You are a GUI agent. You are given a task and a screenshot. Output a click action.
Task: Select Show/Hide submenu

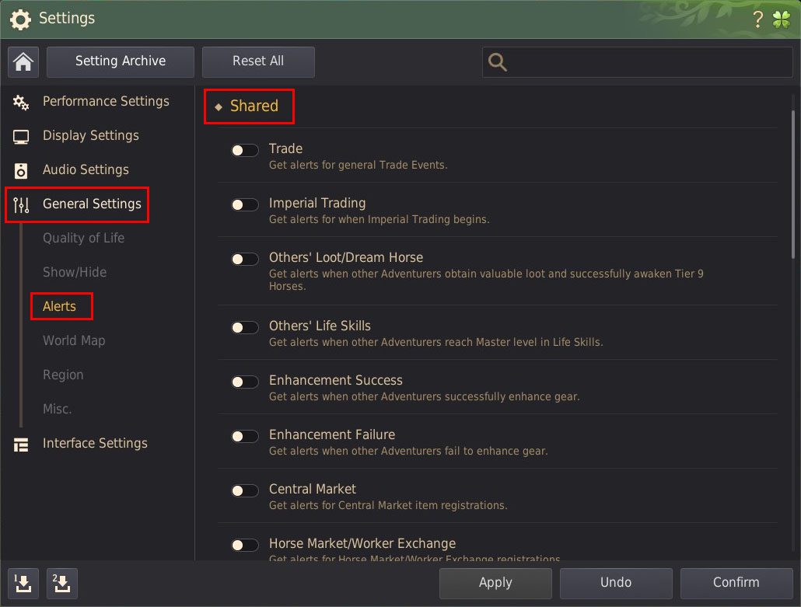click(x=75, y=273)
